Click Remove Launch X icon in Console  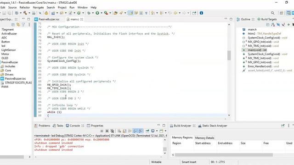[x=107, y=131]
